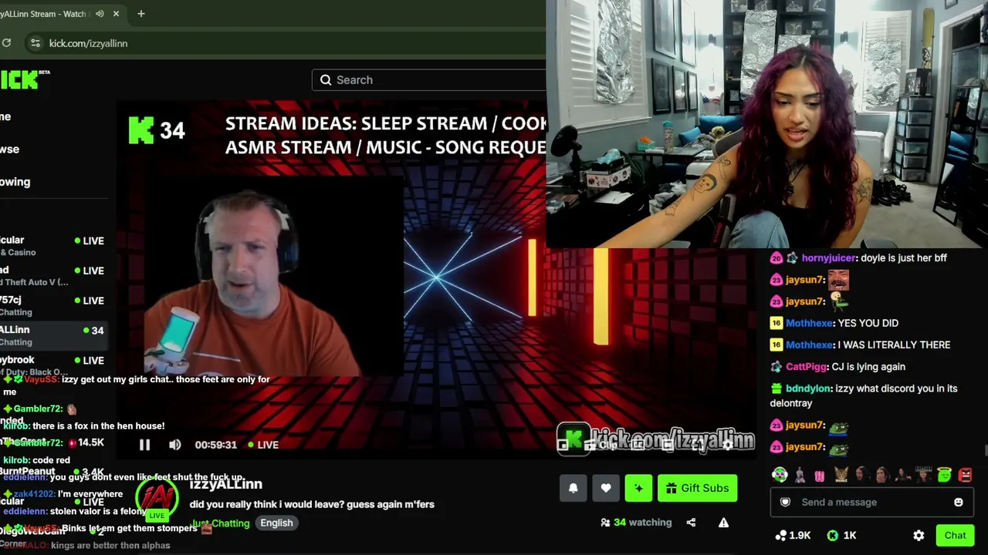Click the 00:59:31 stream timestamp
The height and width of the screenshot is (555, 988).
point(215,445)
